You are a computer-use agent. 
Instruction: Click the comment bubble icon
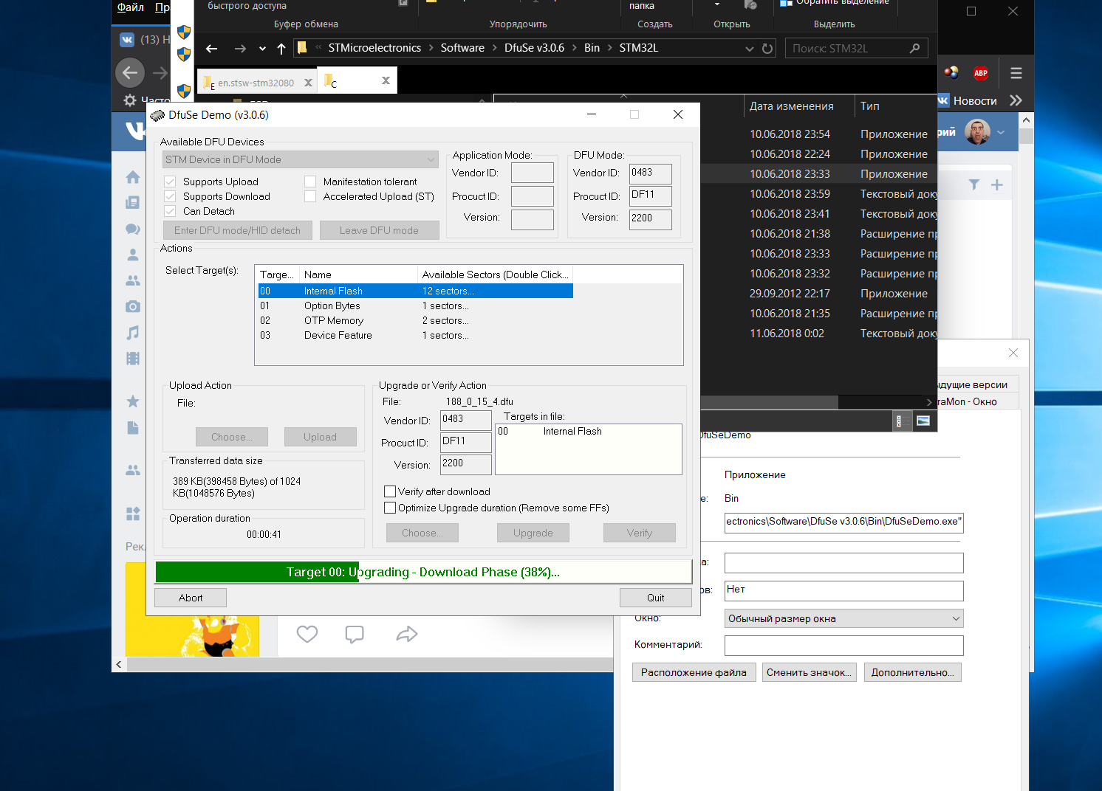[x=355, y=634]
